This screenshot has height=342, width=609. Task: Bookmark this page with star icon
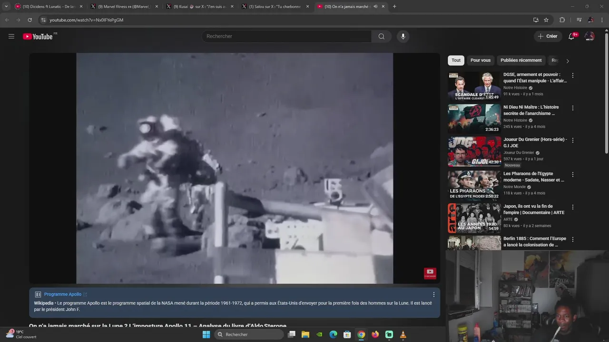[x=546, y=20]
